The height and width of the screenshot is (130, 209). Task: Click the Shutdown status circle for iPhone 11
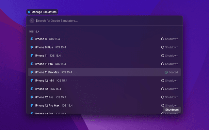(163, 56)
